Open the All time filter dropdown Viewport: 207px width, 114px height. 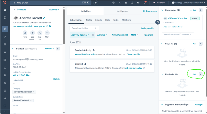(102, 35)
